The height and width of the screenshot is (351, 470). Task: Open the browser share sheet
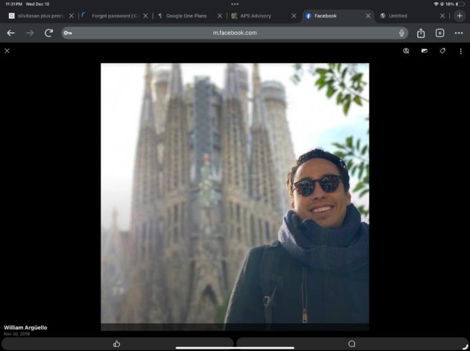point(421,33)
